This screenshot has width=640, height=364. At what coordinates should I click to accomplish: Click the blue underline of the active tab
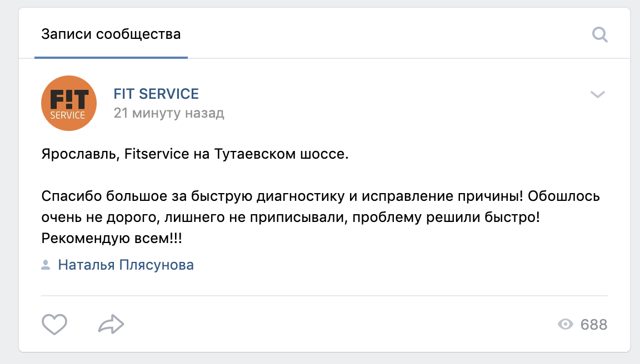tap(111, 57)
